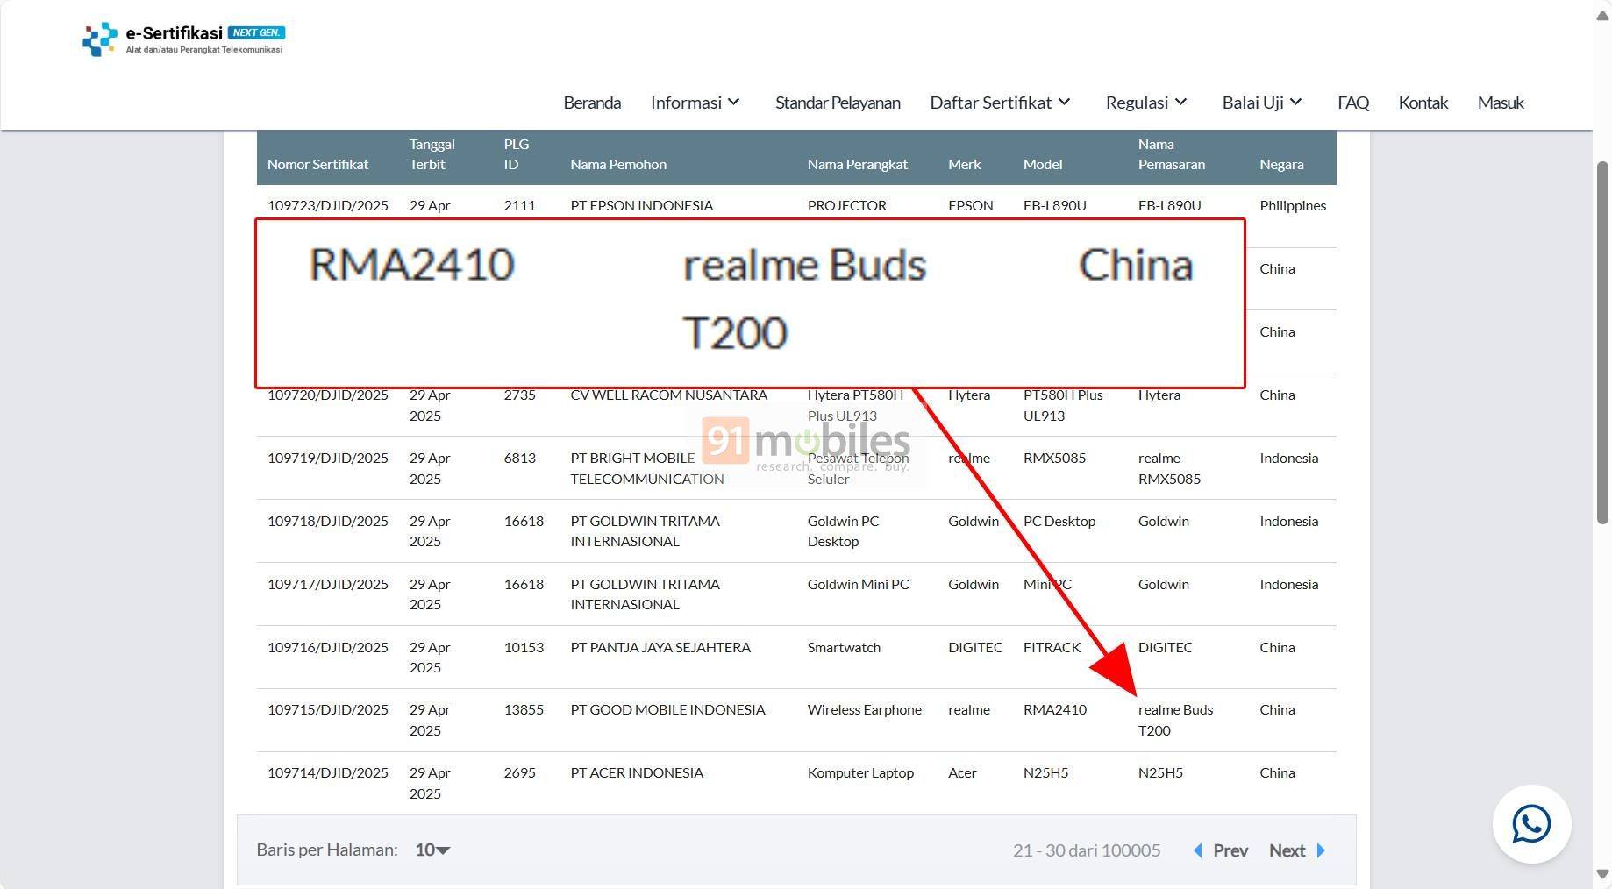1612x889 pixels.
Task: Select certificate 109714/DJID/2025
Action: (x=327, y=772)
